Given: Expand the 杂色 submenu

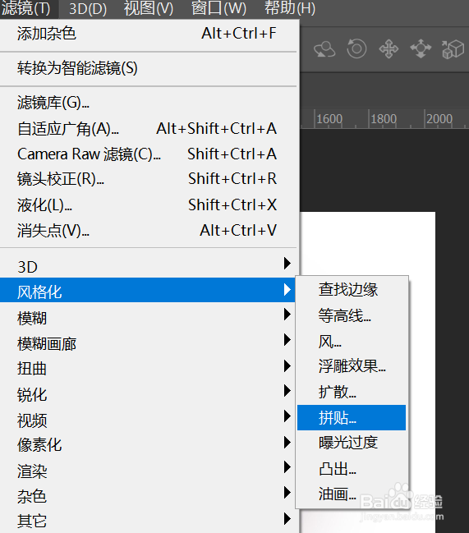Looking at the screenshot, I should 149,495.
